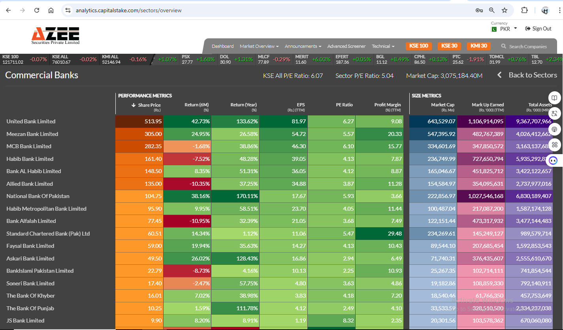Click the Share Price sort arrow
This screenshot has width=563, height=330.
[x=134, y=105]
